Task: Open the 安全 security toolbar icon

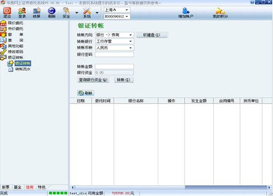Action: pyautogui.click(x=66, y=13)
